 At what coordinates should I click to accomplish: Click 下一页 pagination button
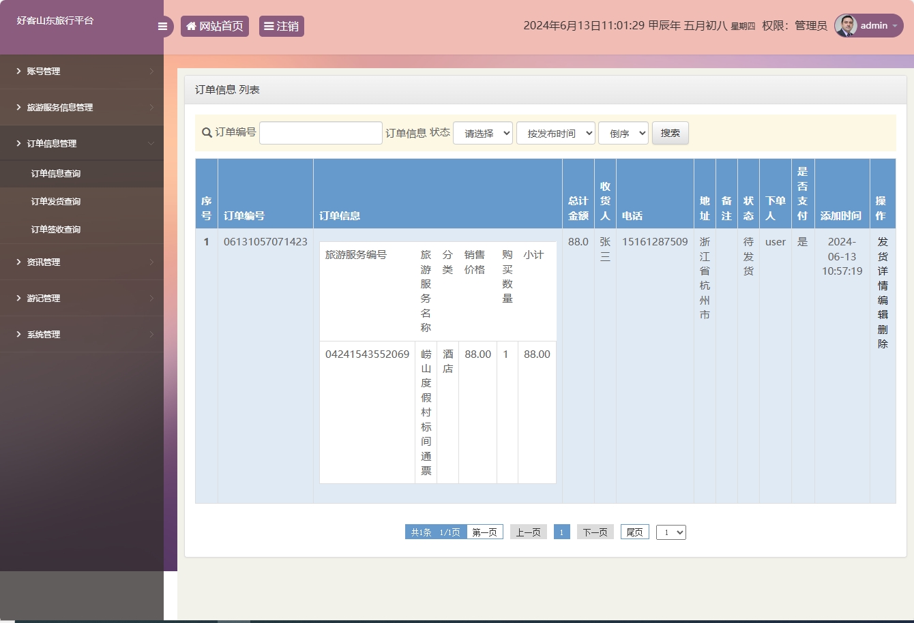pyautogui.click(x=595, y=532)
